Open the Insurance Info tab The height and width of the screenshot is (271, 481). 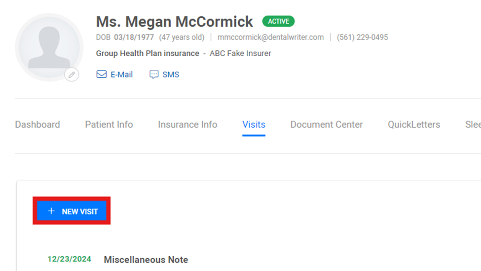(x=187, y=124)
